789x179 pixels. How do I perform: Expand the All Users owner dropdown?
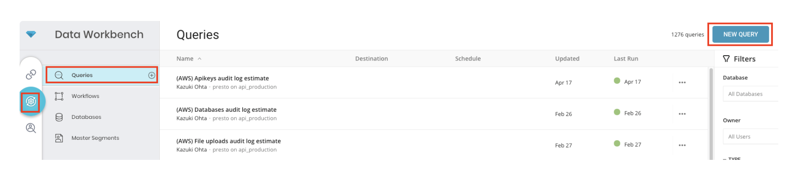(750, 137)
